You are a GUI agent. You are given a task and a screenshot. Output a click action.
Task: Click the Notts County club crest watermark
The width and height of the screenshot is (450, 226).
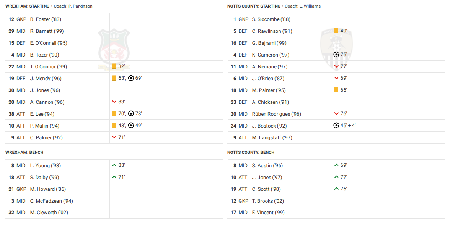[336, 49]
